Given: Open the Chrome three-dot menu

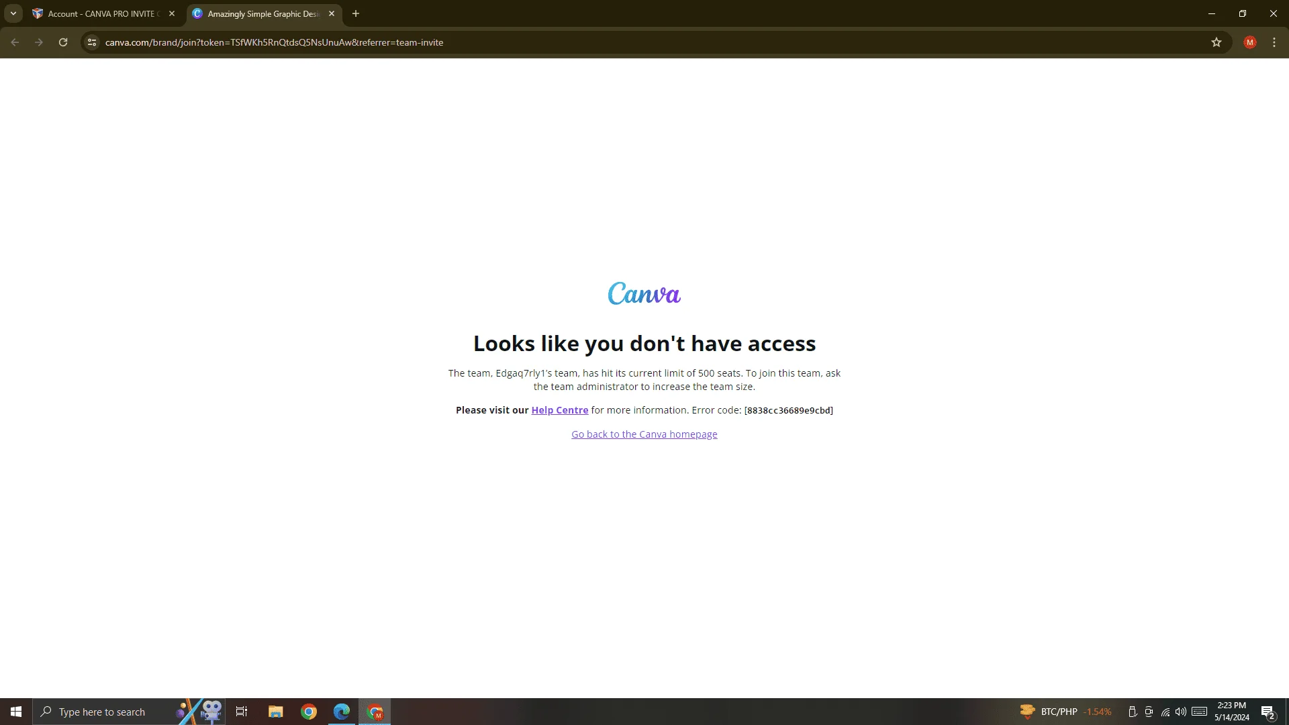Looking at the screenshot, I should [x=1274, y=42].
